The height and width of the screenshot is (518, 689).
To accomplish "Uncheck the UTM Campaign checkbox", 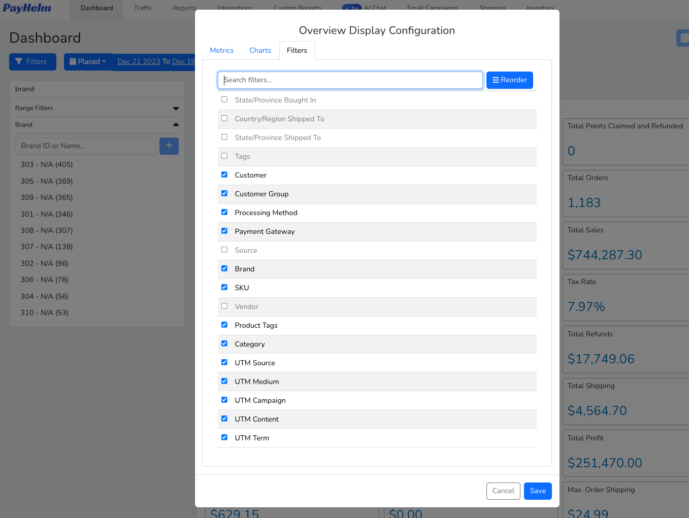I will (x=224, y=400).
